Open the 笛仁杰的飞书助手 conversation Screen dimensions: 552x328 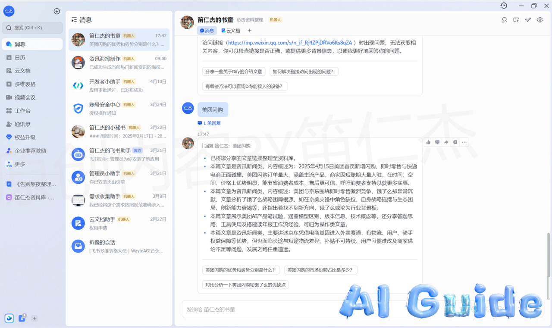[119, 154]
